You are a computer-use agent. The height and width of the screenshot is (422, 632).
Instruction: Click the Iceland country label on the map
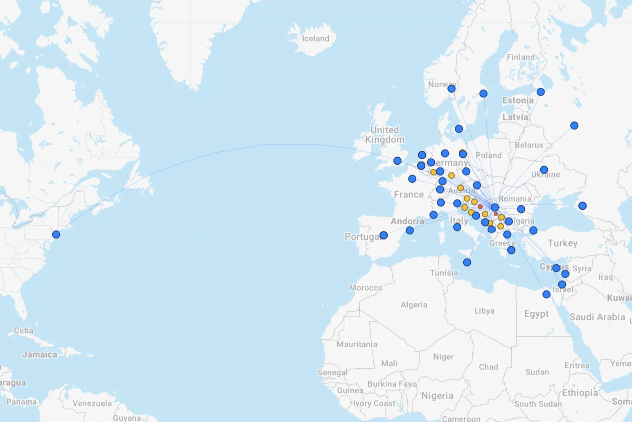coord(315,39)
